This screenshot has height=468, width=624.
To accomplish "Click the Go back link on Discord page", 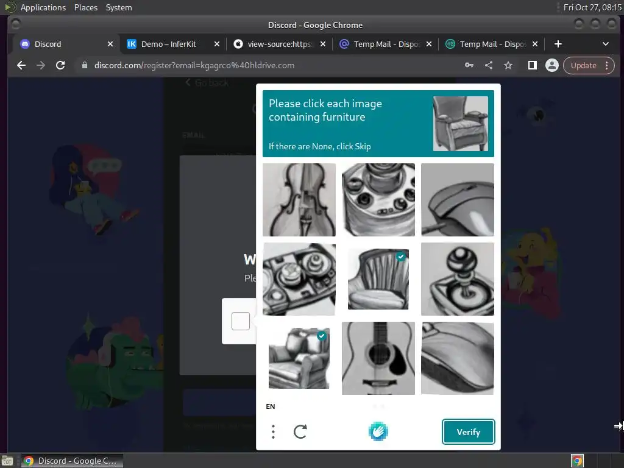I will tap(207, 83).
